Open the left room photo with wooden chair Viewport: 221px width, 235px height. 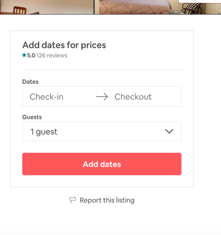[46, 7]
